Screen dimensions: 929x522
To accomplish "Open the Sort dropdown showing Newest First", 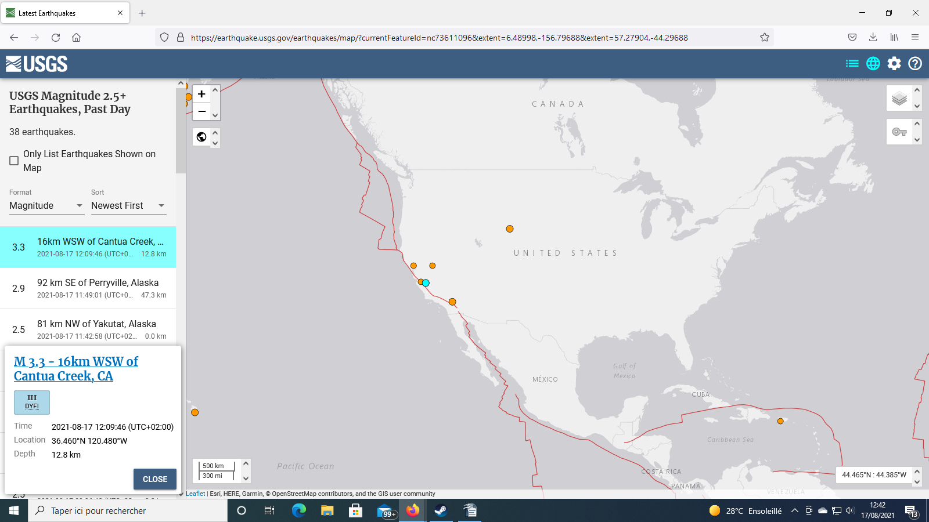I will 128,206.
